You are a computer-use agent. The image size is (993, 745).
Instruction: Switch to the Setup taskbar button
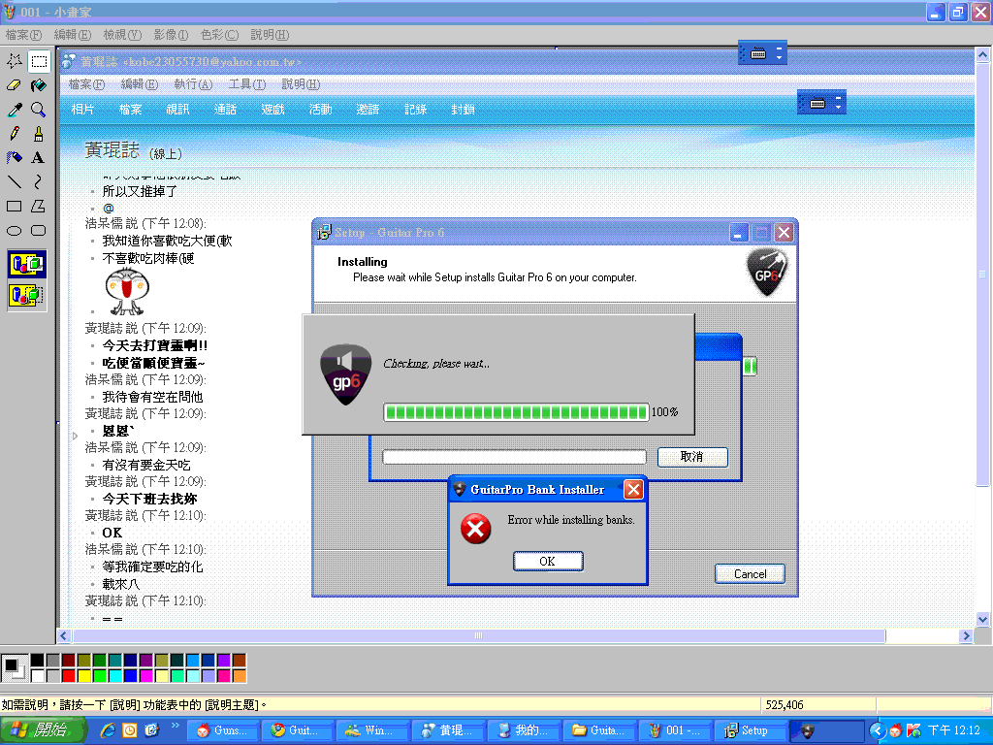(x=750, y=730)
